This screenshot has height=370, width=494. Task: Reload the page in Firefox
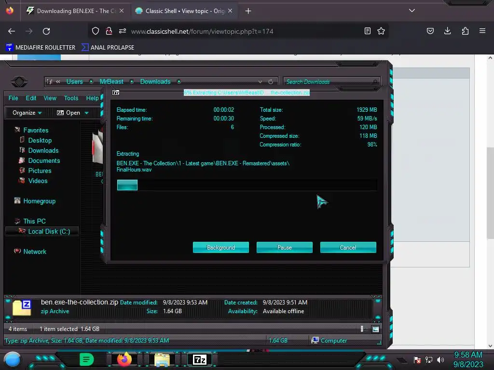(x=46, y=31)
